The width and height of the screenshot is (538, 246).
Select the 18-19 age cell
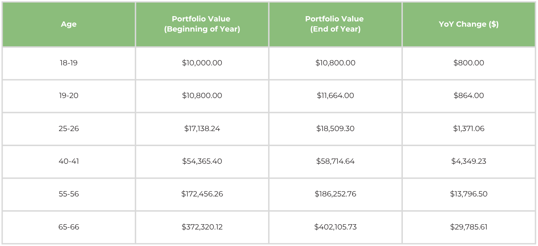pos(69,63)
